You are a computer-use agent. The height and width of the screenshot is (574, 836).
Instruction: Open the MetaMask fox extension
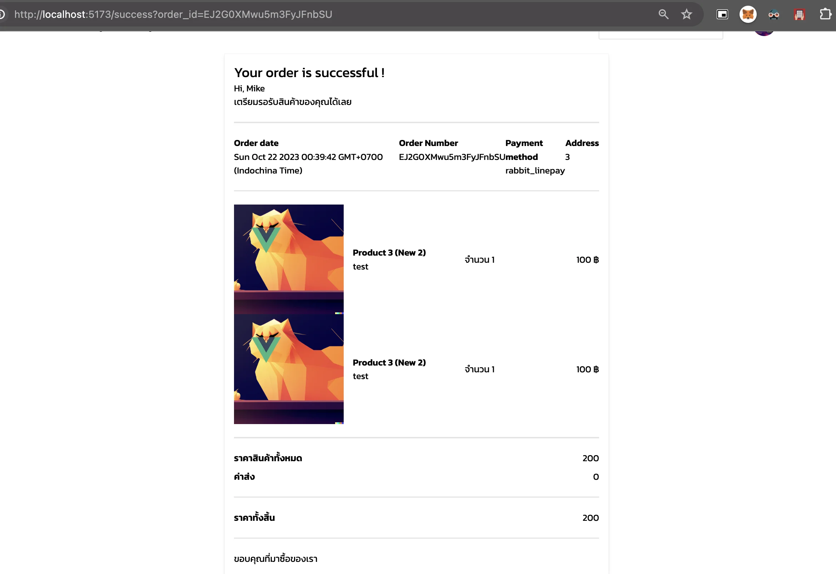tap(748, 14)
